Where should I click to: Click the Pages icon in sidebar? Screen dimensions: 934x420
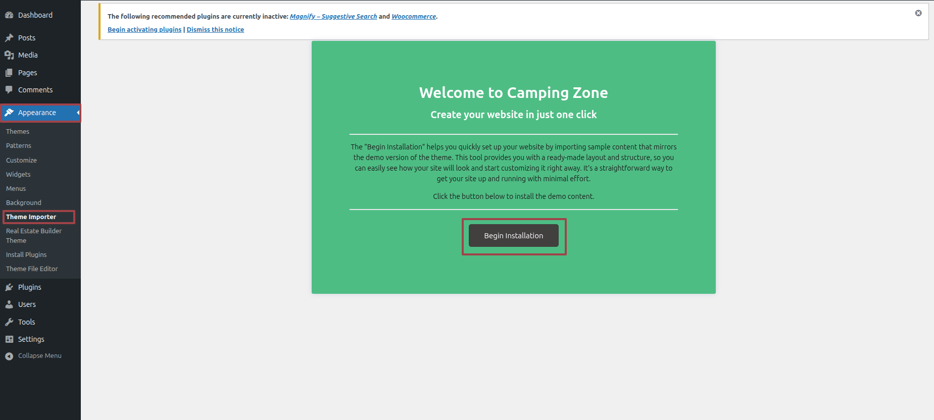click(9, 73)
